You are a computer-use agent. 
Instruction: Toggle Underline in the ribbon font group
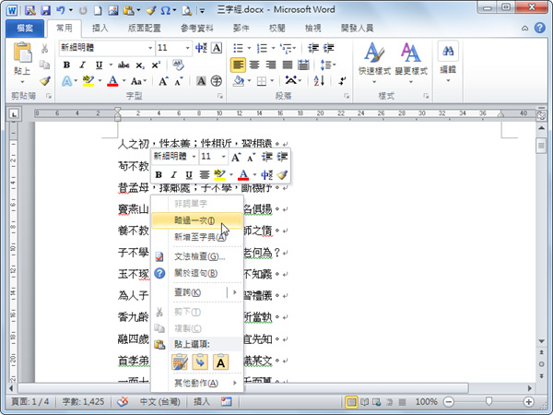point(99,65)
